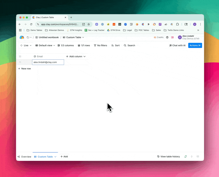Viewport: 219px width, 177px height.
Task: Click the row height icon in footer
Action: pos(192,157)
